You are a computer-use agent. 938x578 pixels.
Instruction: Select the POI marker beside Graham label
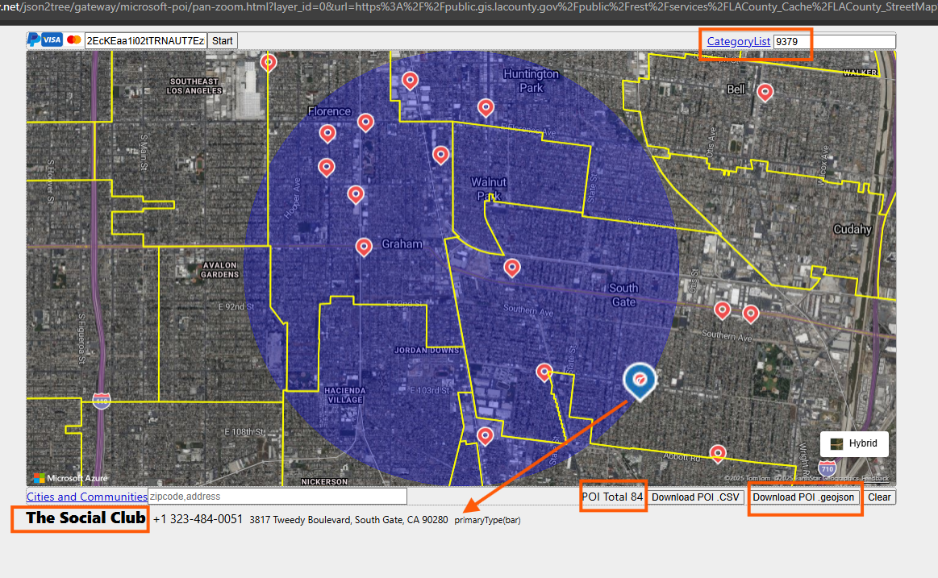pos(364,246)
